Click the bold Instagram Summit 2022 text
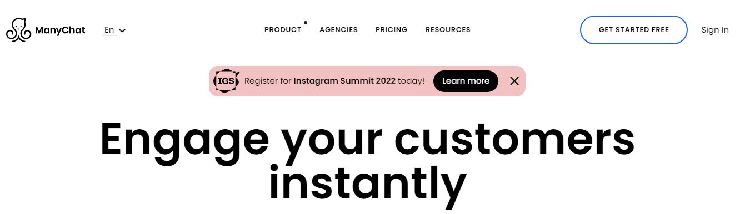The width and height of the screenshot is (740, 214). click(x=344, y=81)
